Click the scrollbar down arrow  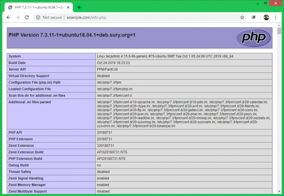[279, 193]
